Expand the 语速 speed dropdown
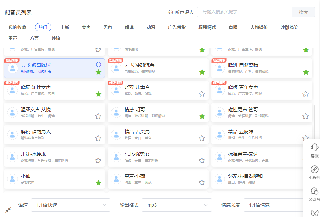This screenshot has height=217, width=320. click(x=71, y=205)
